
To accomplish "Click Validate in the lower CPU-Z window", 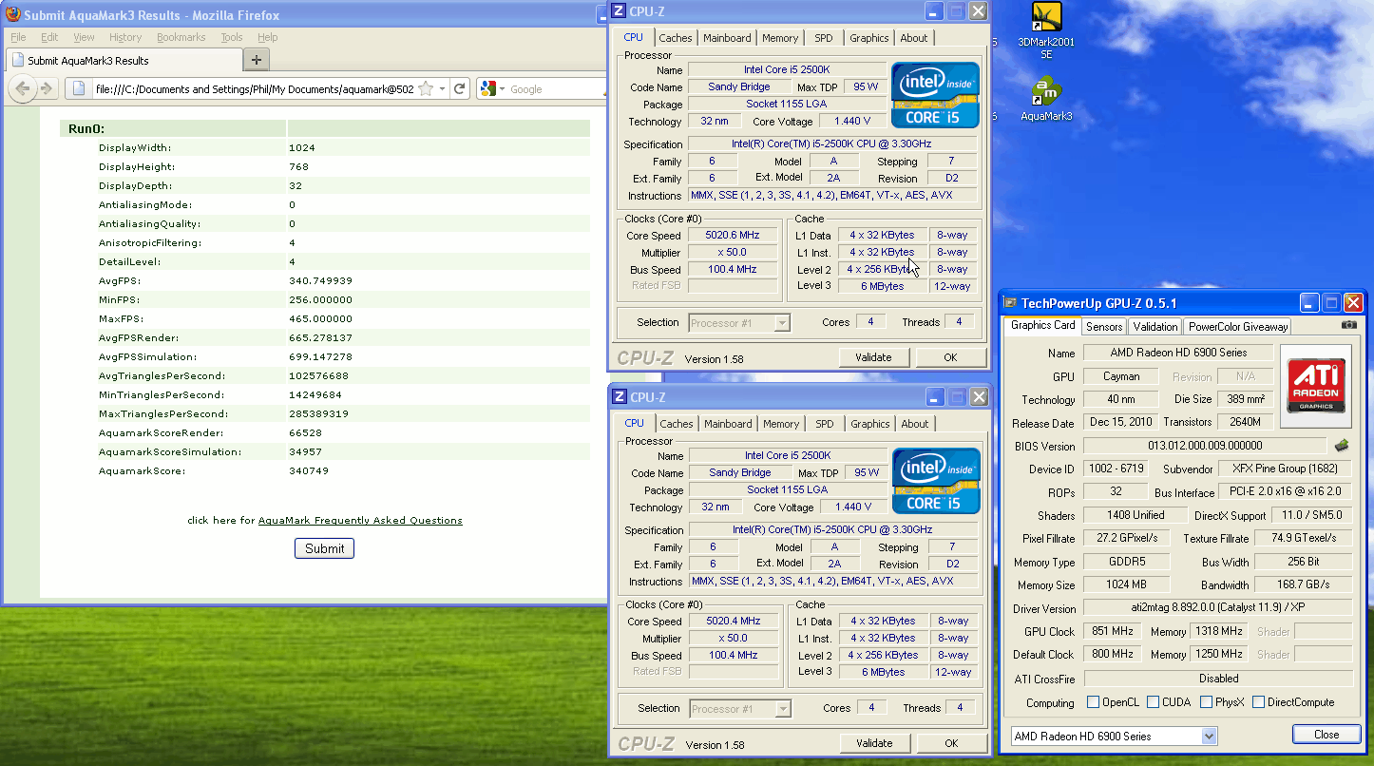I will (x=875, y=743).
